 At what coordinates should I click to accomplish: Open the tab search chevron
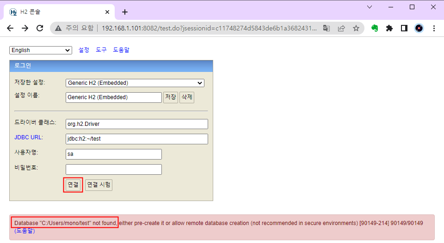pos(370,7)
